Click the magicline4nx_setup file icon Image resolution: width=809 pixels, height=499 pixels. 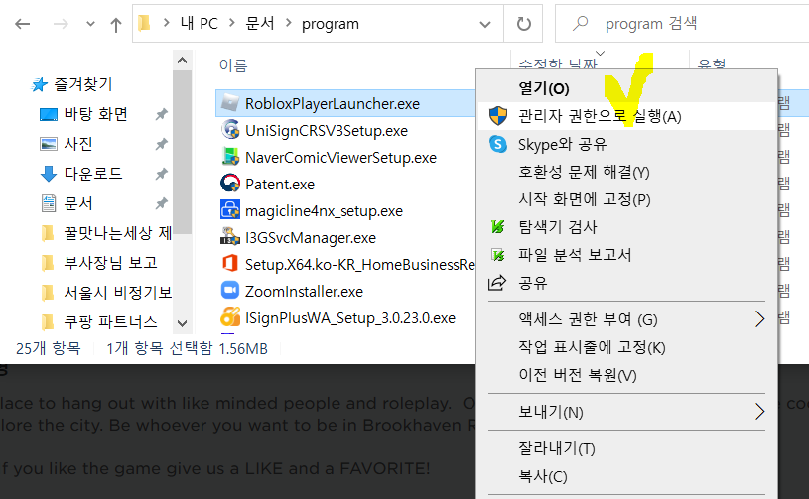(x=230, y=209)
